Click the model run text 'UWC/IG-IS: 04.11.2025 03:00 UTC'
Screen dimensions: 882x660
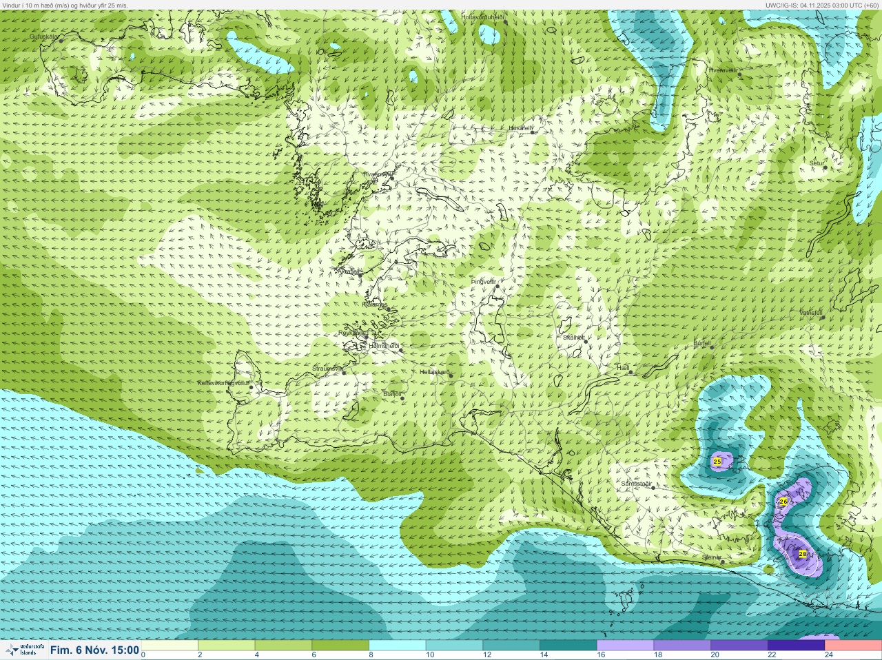[x=814, y=5]
